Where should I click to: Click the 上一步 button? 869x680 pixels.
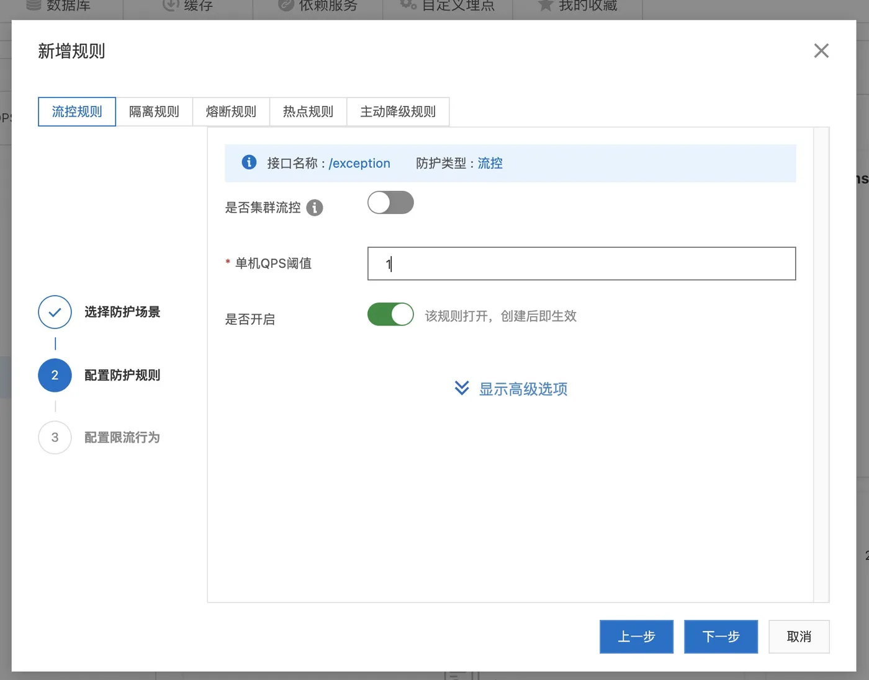coord(636,637)
